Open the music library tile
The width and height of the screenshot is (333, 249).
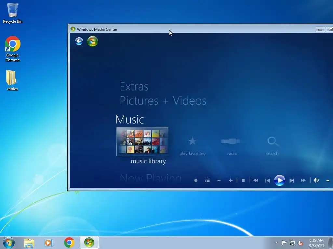(x=142, y=141)
